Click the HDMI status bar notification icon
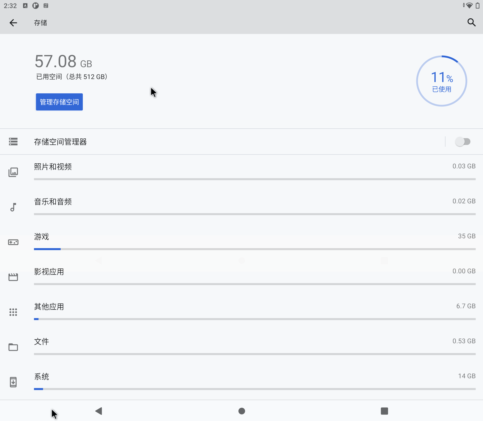483x421 pixels. click(x=46, y=6)
